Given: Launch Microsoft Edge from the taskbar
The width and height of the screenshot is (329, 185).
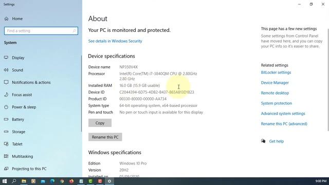Looking at the screenshot, I should tap(52, 181).
